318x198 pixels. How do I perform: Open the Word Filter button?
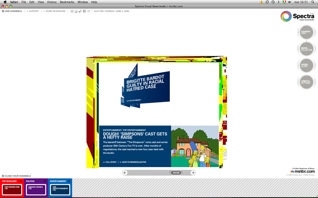(x=306, y=66)
